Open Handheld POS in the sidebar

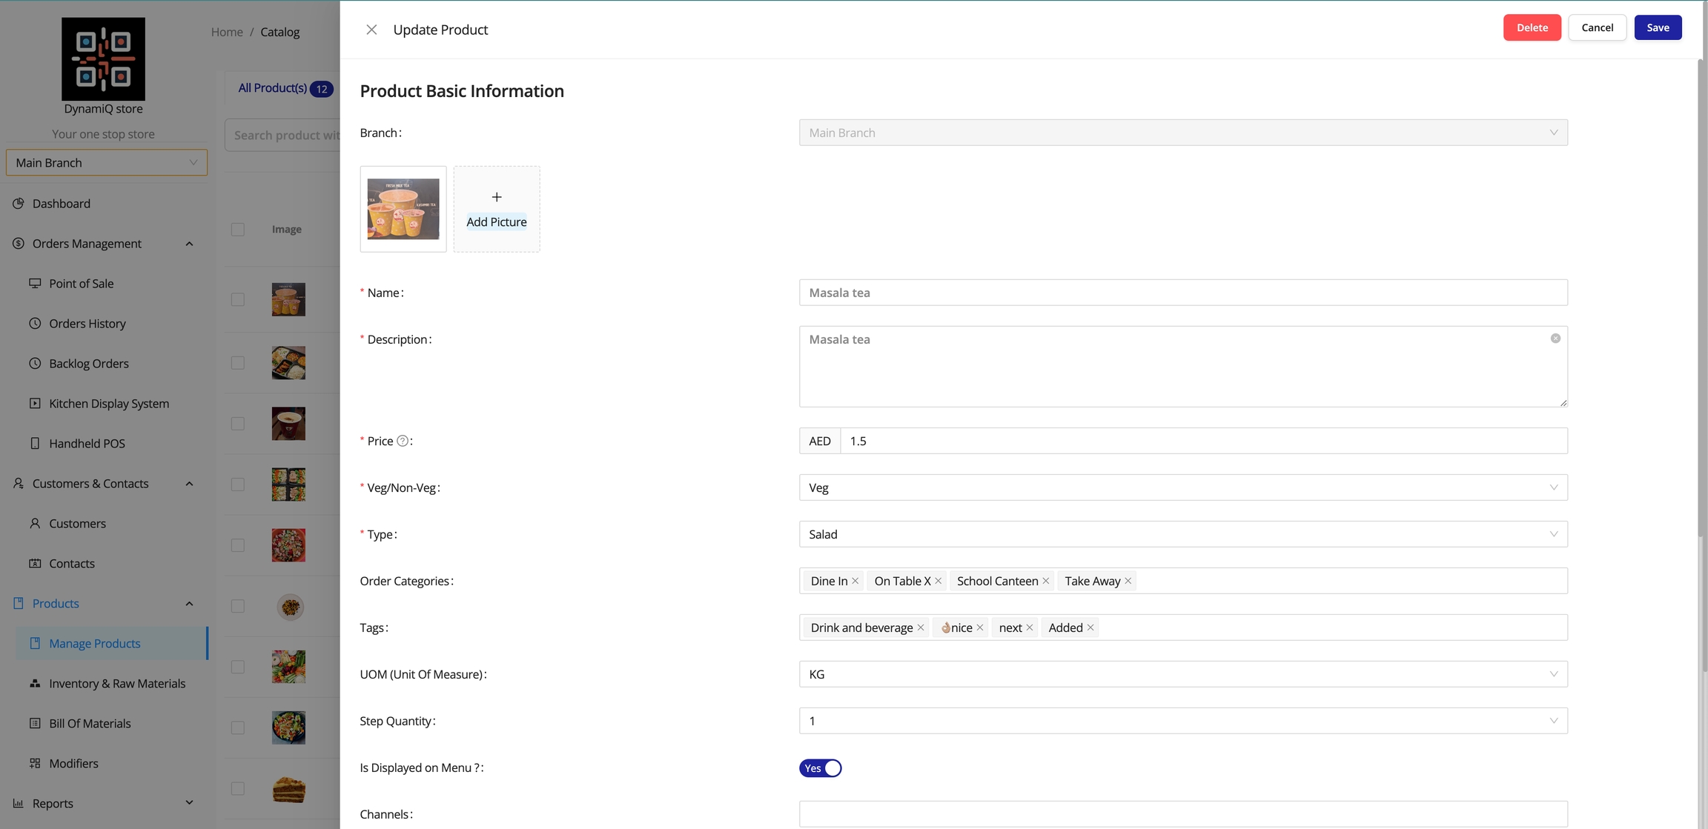pos(87,444)
